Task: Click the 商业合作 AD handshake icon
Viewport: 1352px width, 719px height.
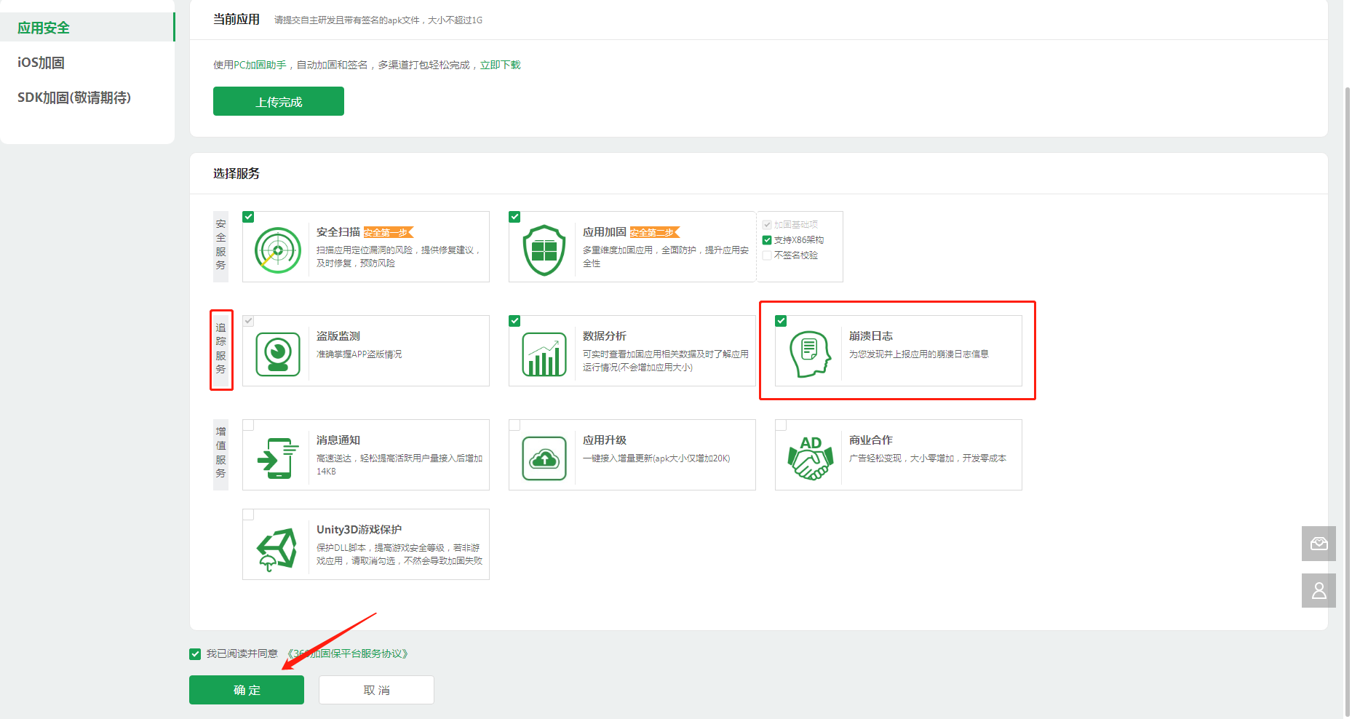Action: (810, 458)
